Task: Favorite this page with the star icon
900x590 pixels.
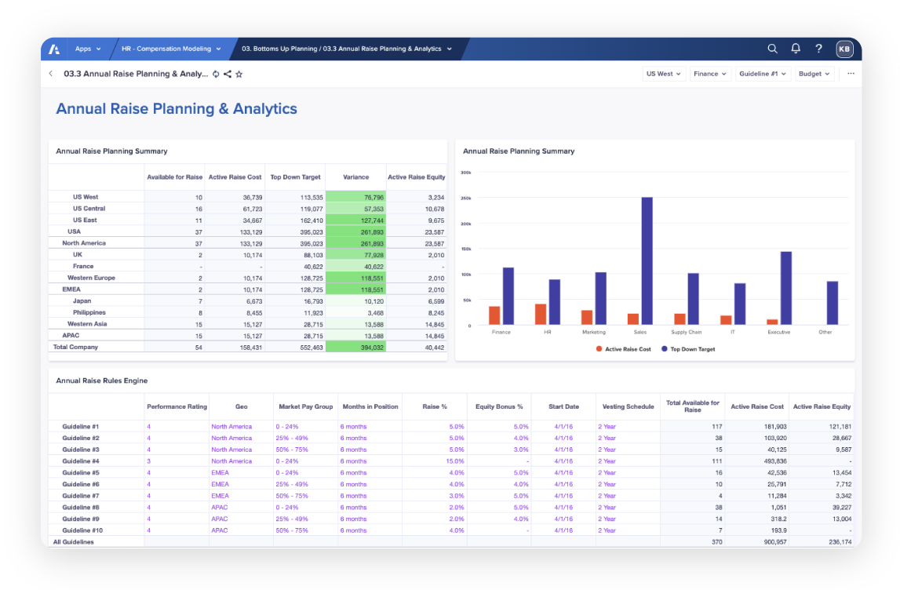Action: 239,73
